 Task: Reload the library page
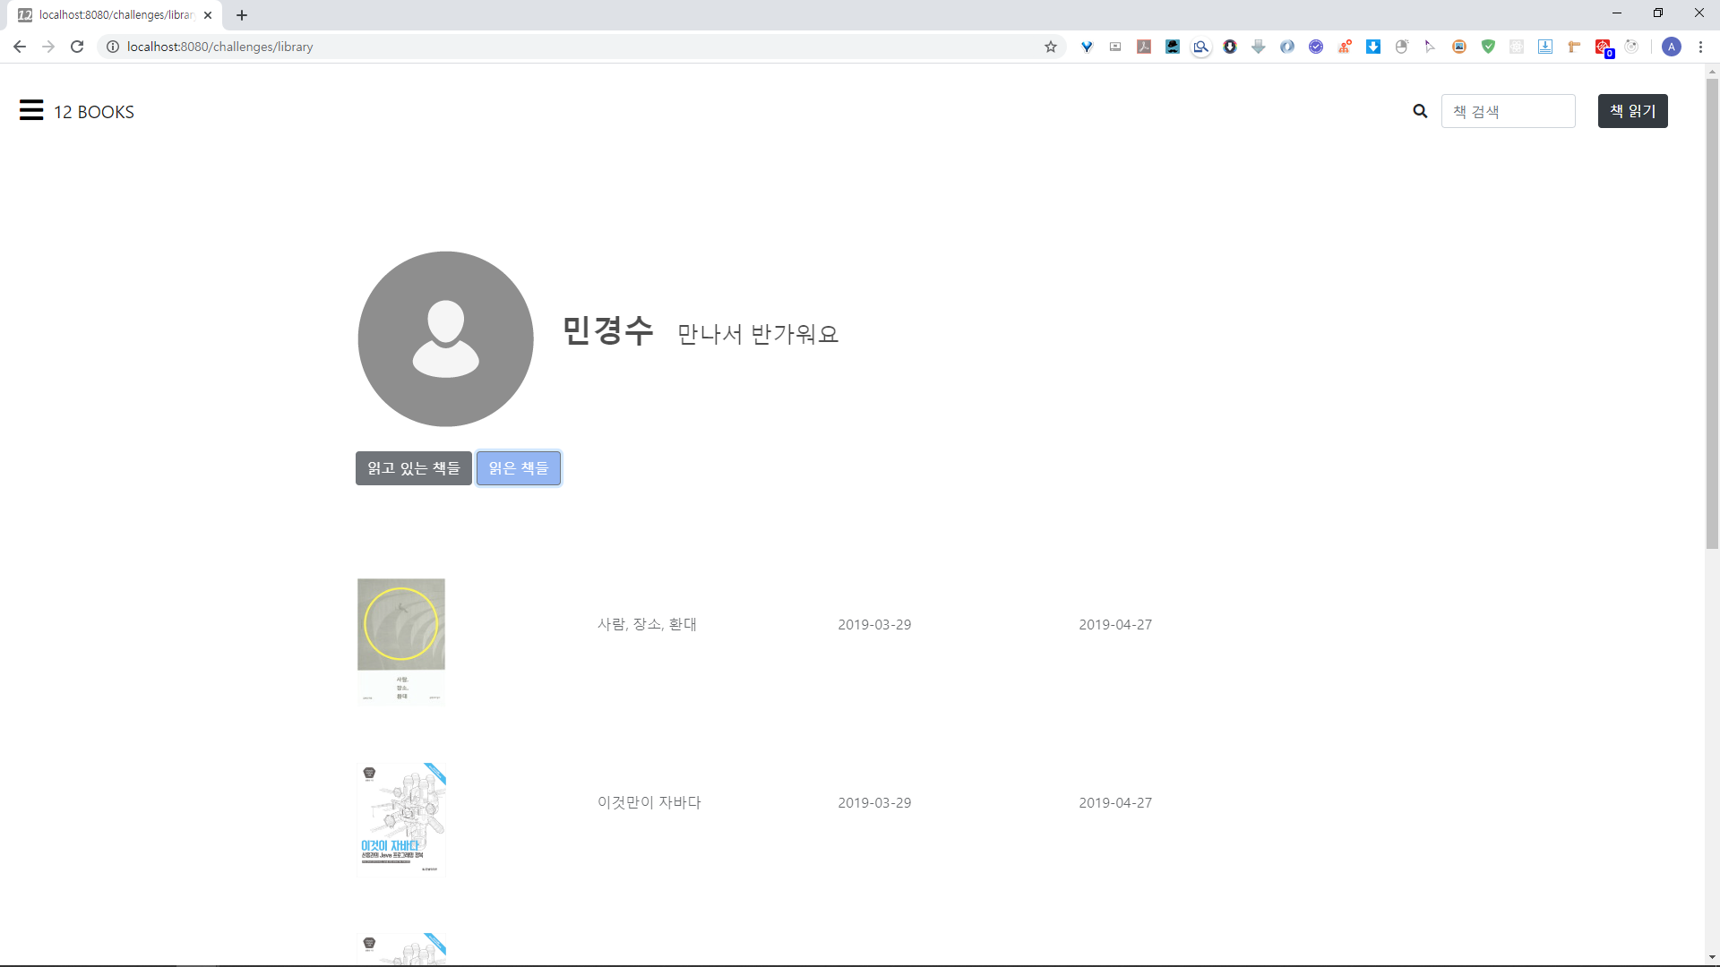tap(77, 47)
